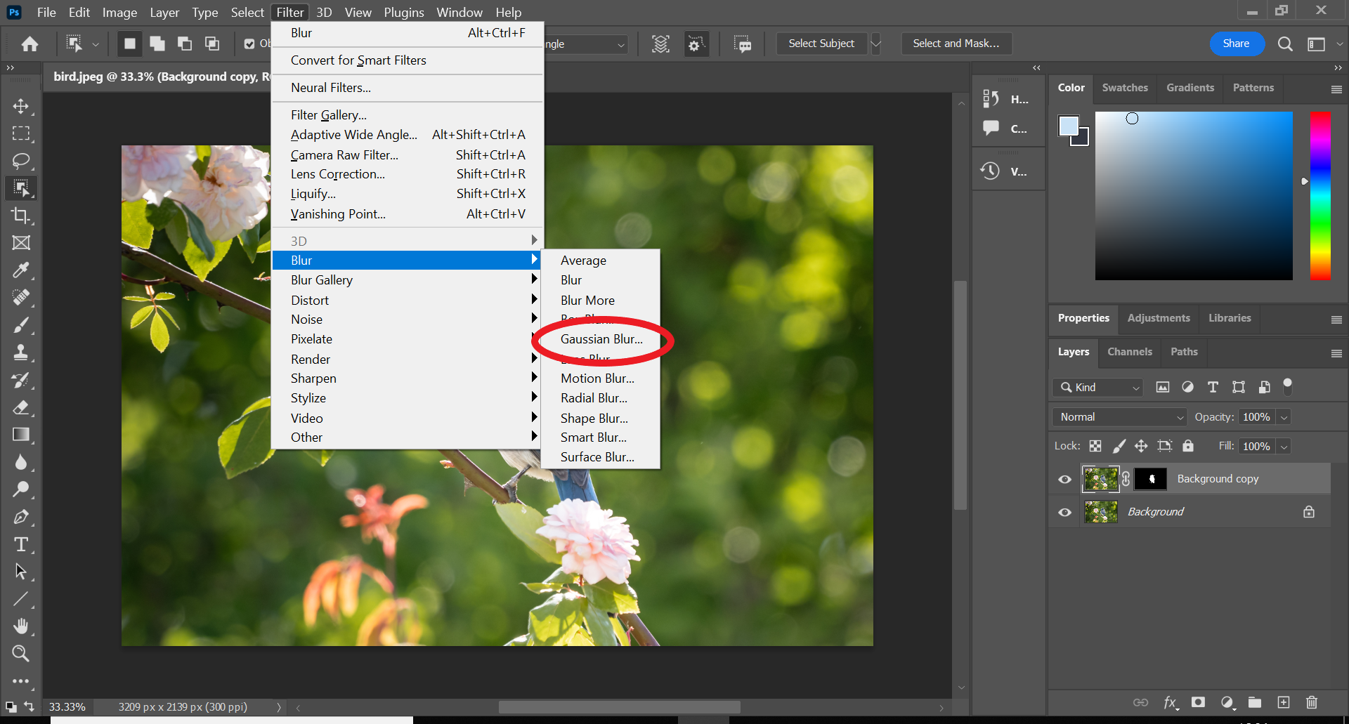Screen dimensions: 1349x724
Task: Select the Rectangular Marquee tool
Action: coord(21,133)
